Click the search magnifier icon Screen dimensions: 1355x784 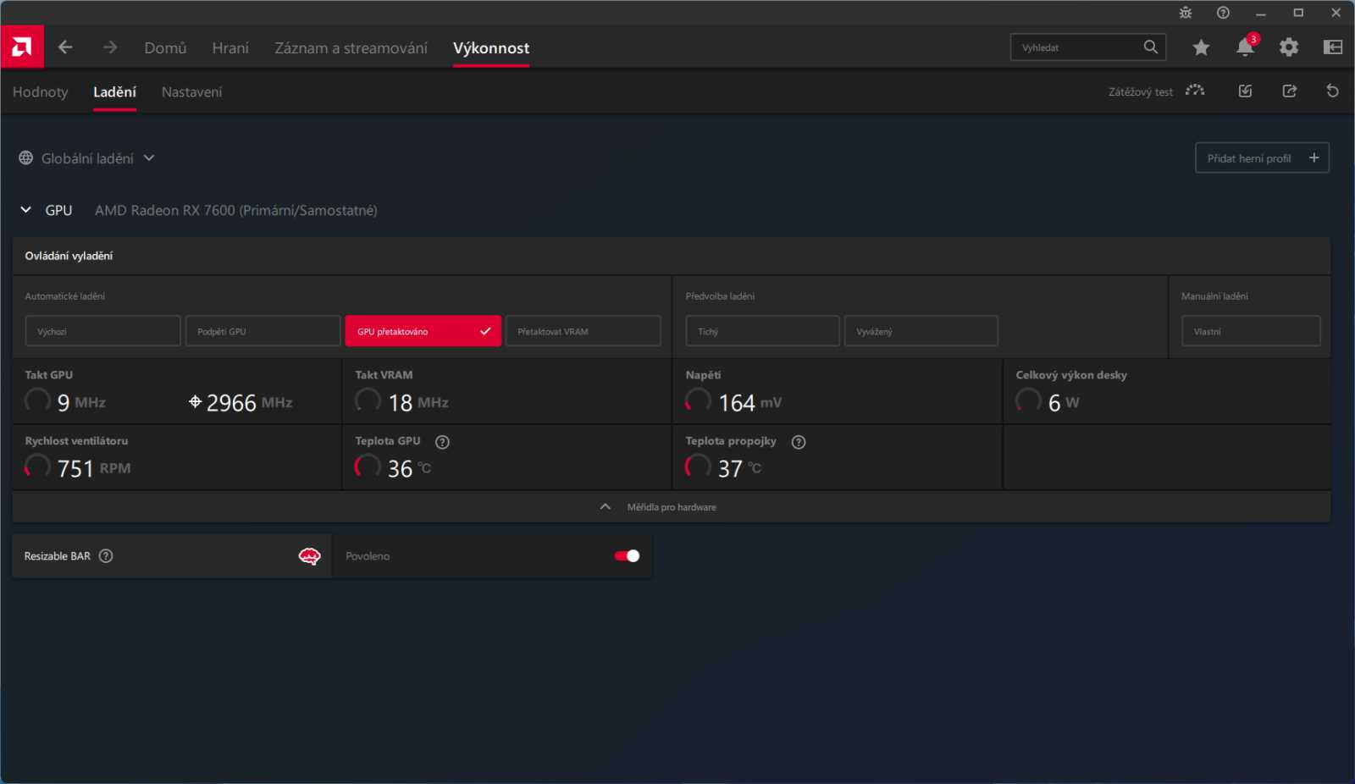(x=1150, y=47)
